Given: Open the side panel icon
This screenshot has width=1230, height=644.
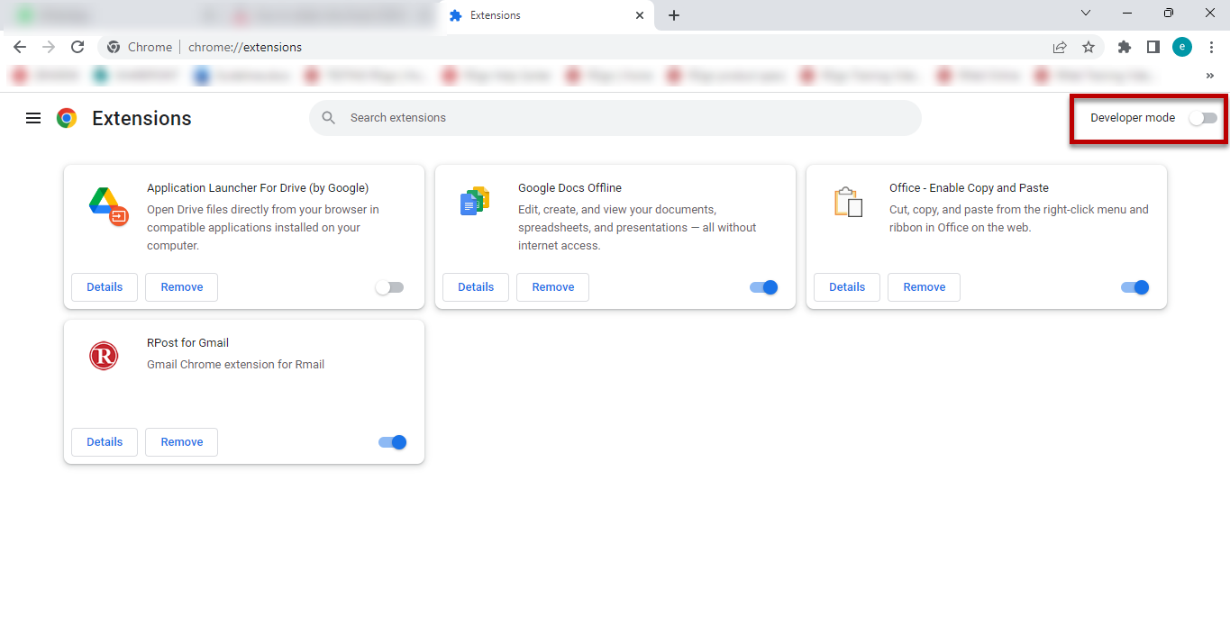Looking at the screenshot, I should (x=1153, y=47).
